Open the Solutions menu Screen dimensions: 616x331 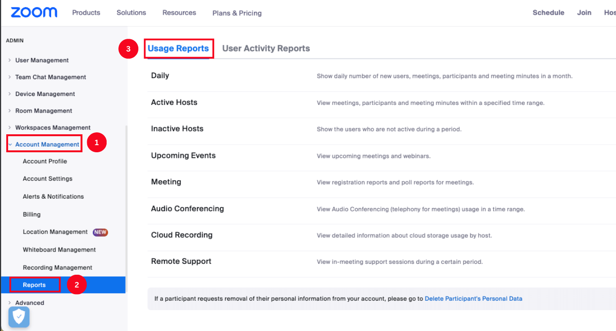coord(131,13)
